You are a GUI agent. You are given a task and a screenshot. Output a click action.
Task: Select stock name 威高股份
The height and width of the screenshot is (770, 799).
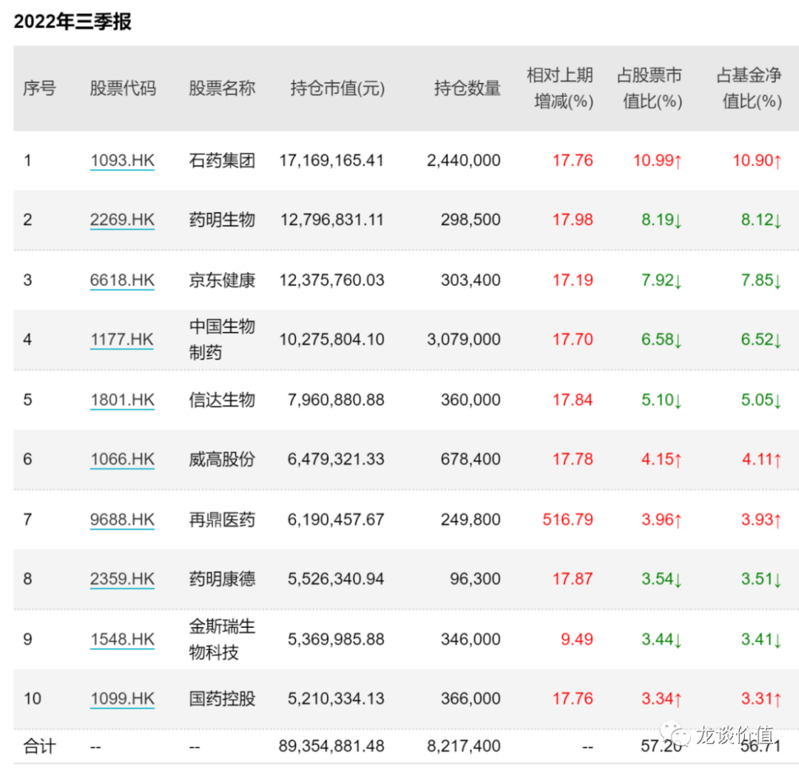(222, 459)
